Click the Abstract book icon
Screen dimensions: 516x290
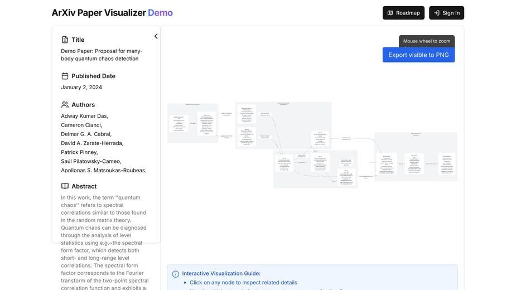pos(65,186)
